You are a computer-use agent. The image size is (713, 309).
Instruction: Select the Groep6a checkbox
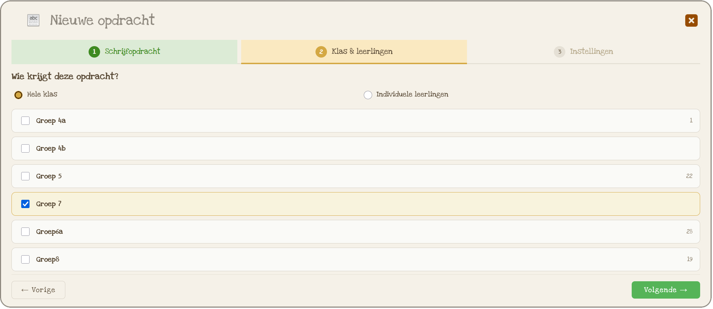(x=25, y=232)
